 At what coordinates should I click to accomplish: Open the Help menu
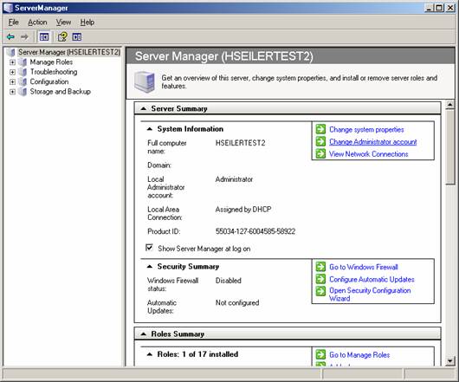[87, 23]
